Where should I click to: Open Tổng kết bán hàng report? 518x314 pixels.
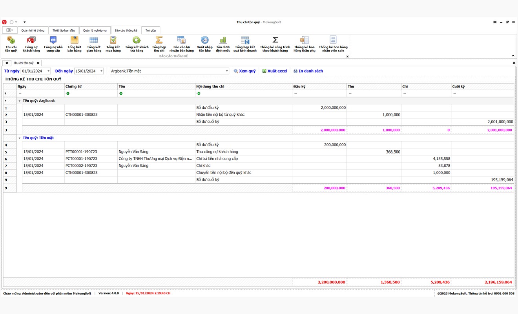(74, 44)
